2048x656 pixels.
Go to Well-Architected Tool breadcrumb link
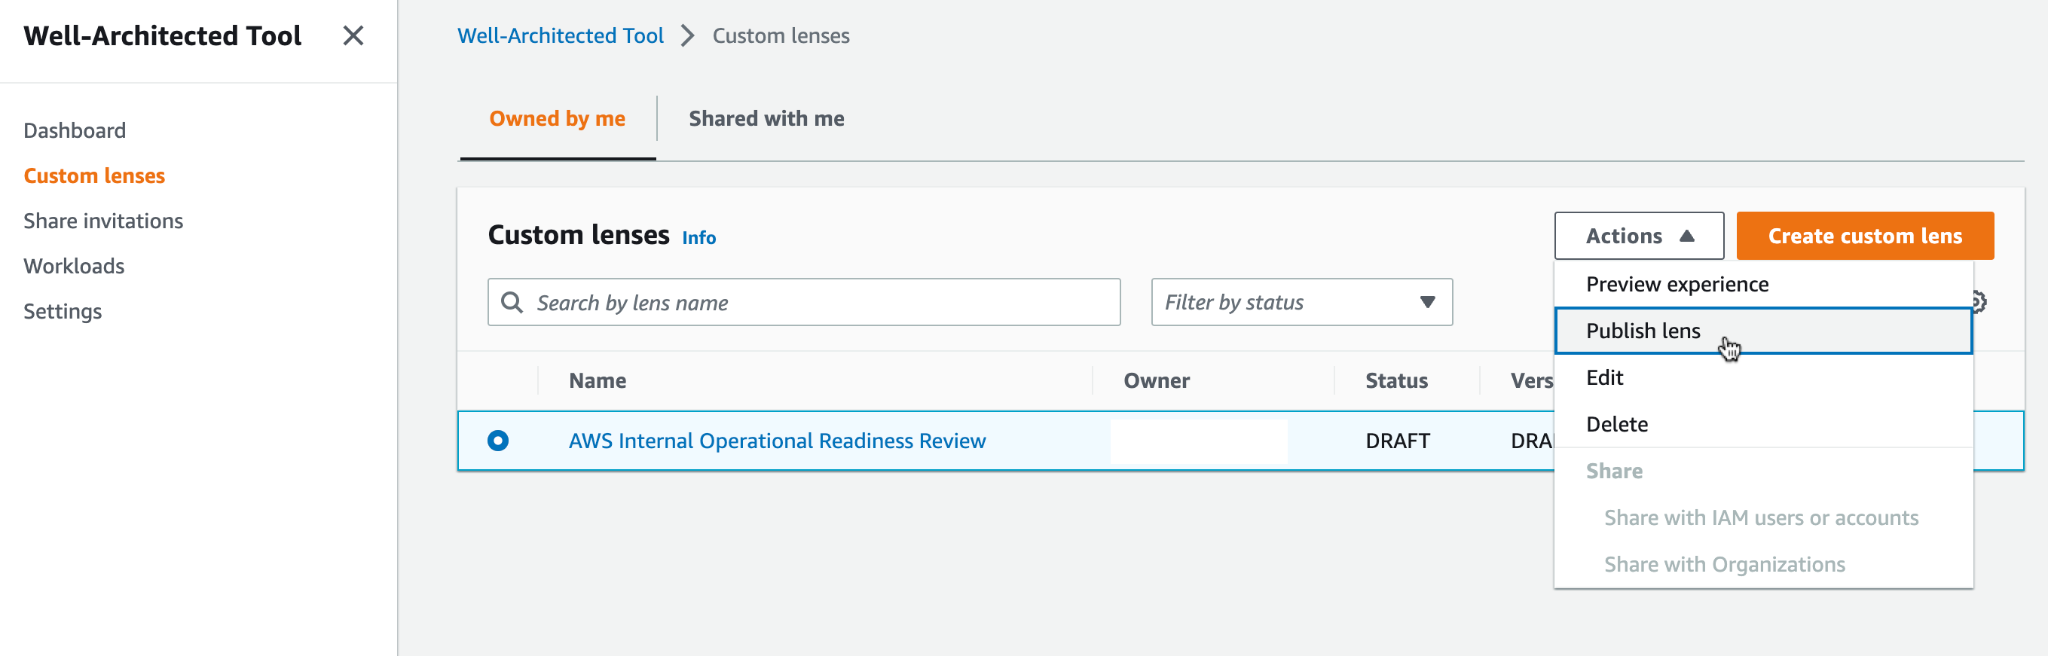pos(560,36)
